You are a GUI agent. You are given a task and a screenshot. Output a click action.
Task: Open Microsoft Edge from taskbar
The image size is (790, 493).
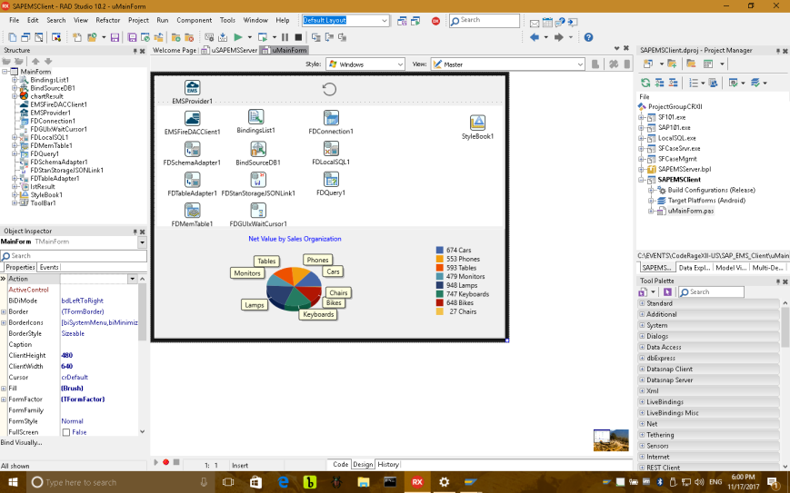point(284,482)
